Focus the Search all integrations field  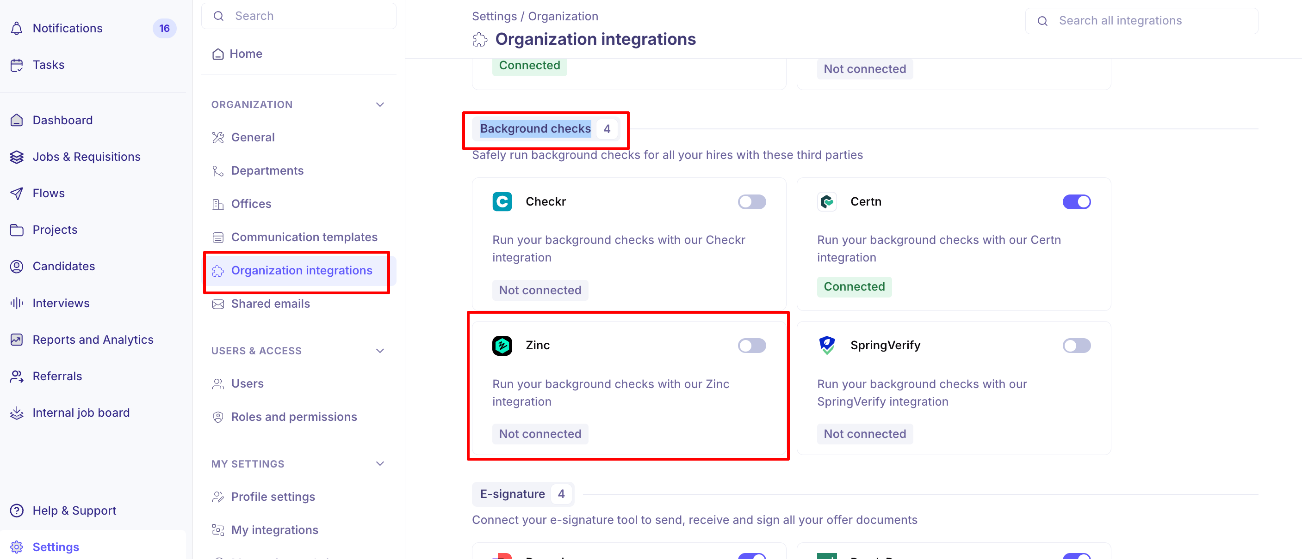[x=1141, y=21]
